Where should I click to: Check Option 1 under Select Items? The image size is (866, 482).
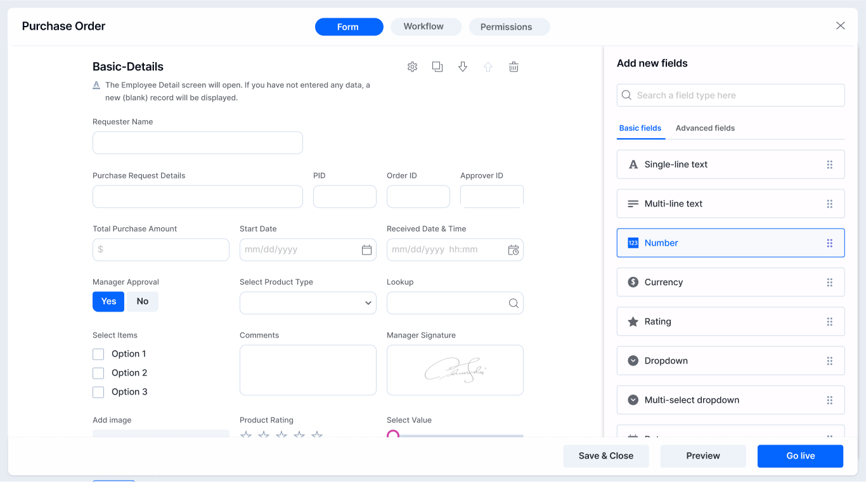pos(98,354)
